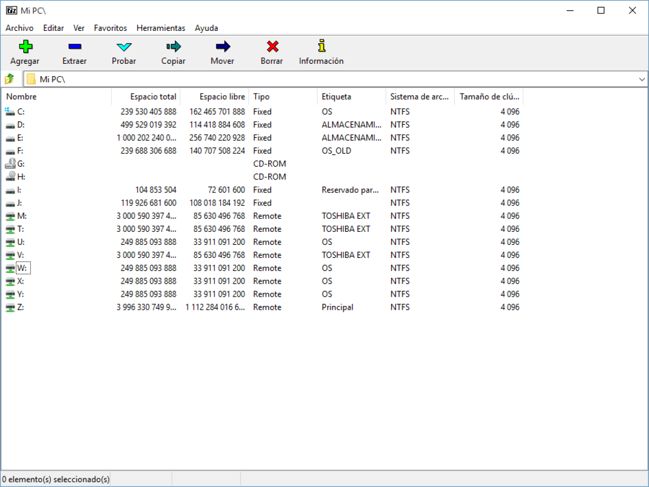Click the green plus Agregar icon
The width and height of the screenshot is (649, 487).
[25, 46]
